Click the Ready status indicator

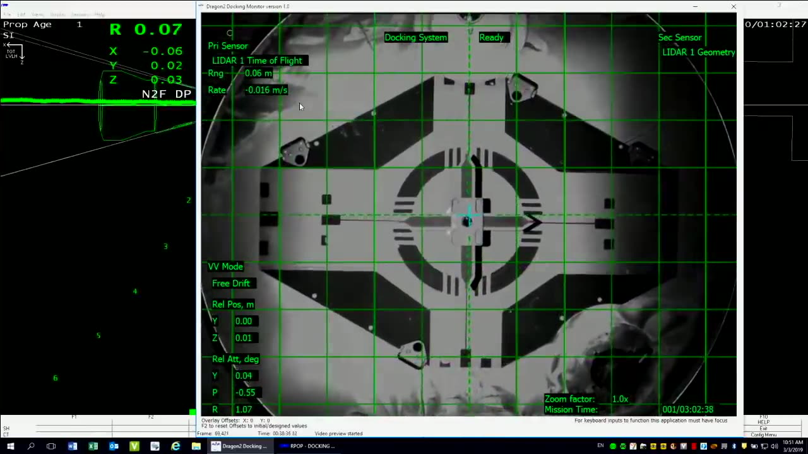[x=491, y=37]
